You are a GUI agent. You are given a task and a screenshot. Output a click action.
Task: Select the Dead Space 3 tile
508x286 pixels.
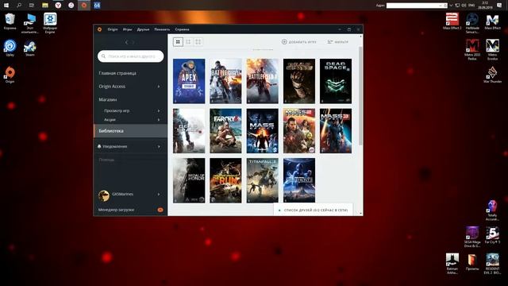pos(189,131)
